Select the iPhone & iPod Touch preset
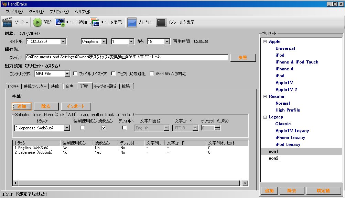Viewport: 345px width, 198px height. pyautogui.click(x=297, y=62)
